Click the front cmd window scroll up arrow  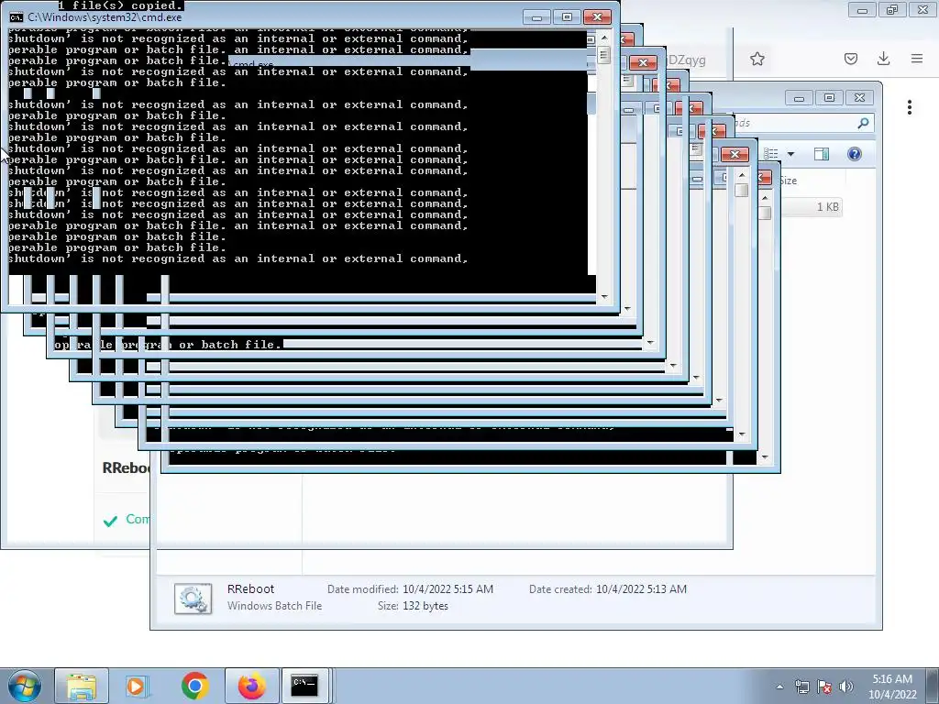click(x=604, y=37)
